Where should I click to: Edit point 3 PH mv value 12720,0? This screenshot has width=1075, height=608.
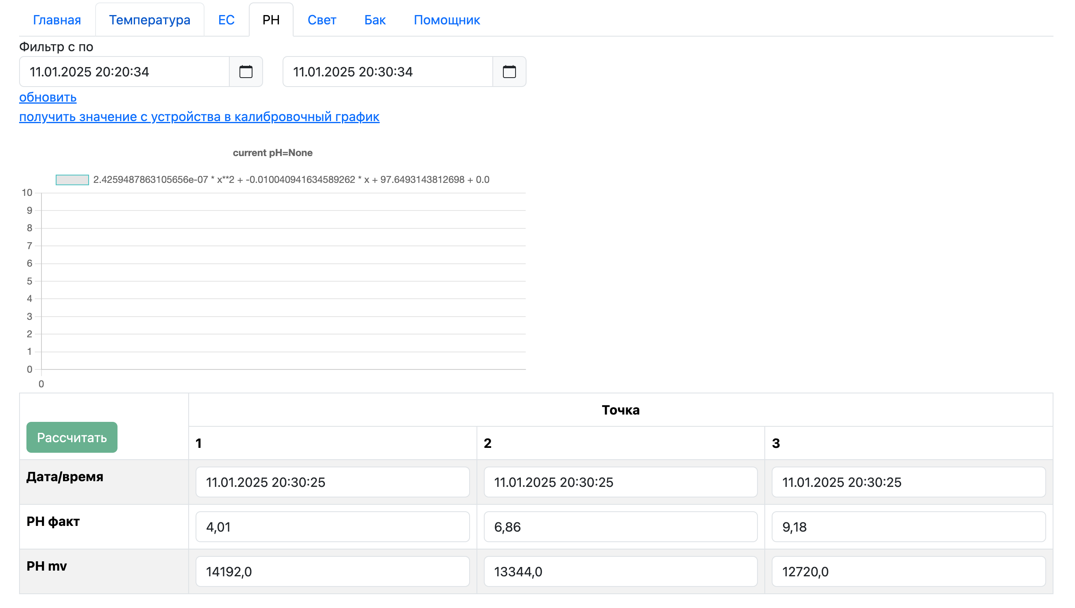(908, 571)
